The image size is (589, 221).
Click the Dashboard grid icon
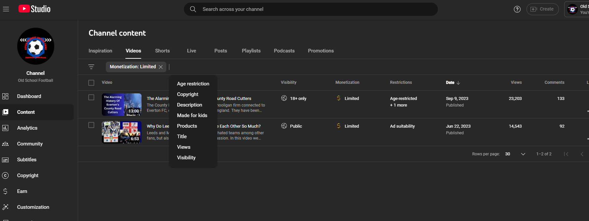(5, 96)
